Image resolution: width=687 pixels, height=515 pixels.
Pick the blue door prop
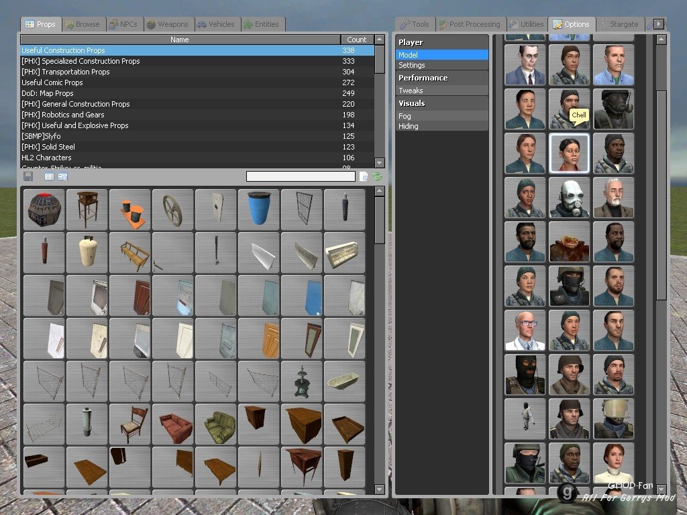(x=301, y=295)
